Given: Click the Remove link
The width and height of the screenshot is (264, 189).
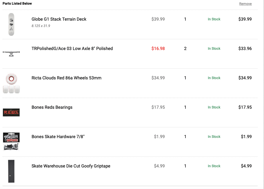Looking at the screenshot, I should [x=245, y=4].
